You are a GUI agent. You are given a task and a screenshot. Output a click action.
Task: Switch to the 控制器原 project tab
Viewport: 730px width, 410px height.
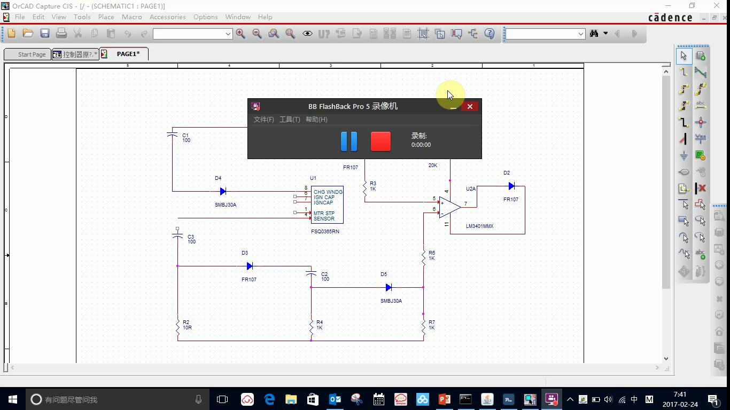(75, 54)
